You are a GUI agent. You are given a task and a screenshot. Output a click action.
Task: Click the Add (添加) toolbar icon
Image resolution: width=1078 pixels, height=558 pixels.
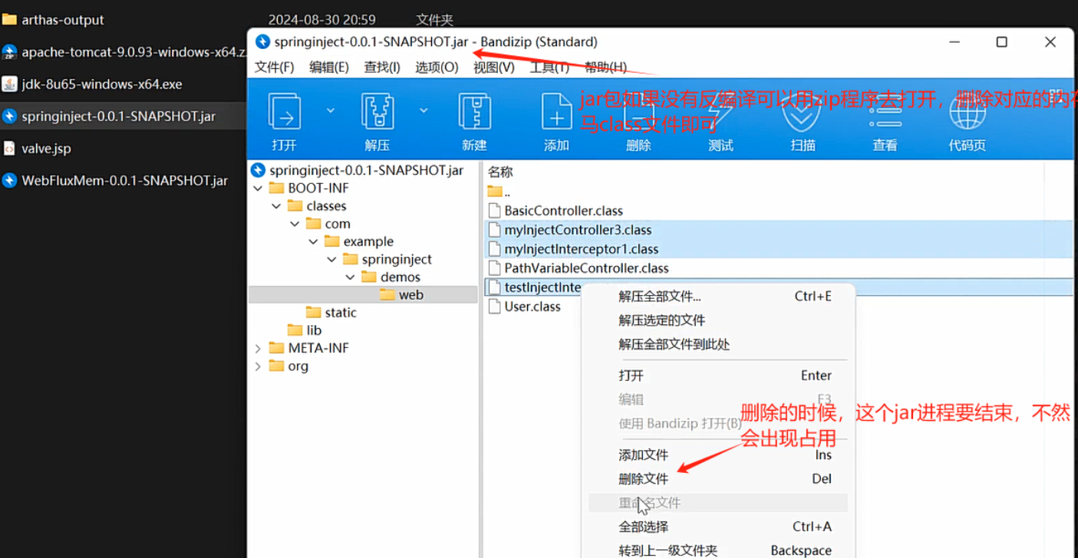pos(556,113)
